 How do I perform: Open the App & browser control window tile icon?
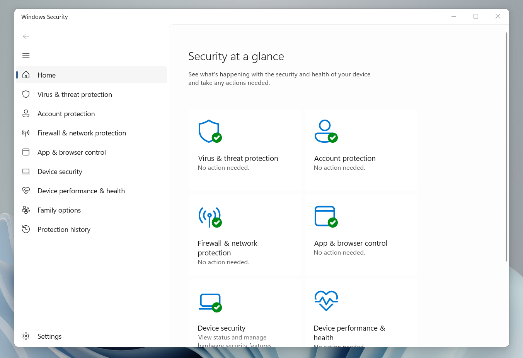325,216
